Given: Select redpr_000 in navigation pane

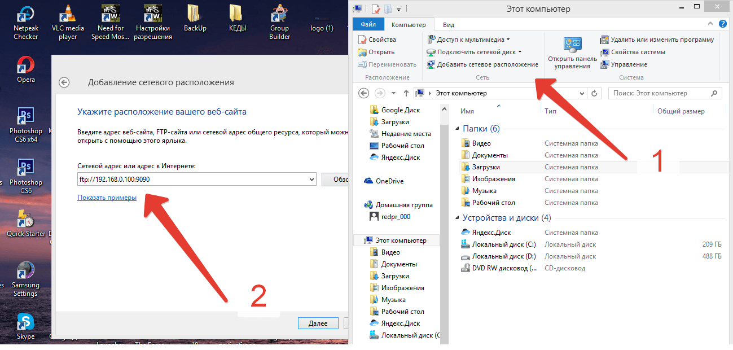Looking at the screenshot, I should [x=389, y=216].
